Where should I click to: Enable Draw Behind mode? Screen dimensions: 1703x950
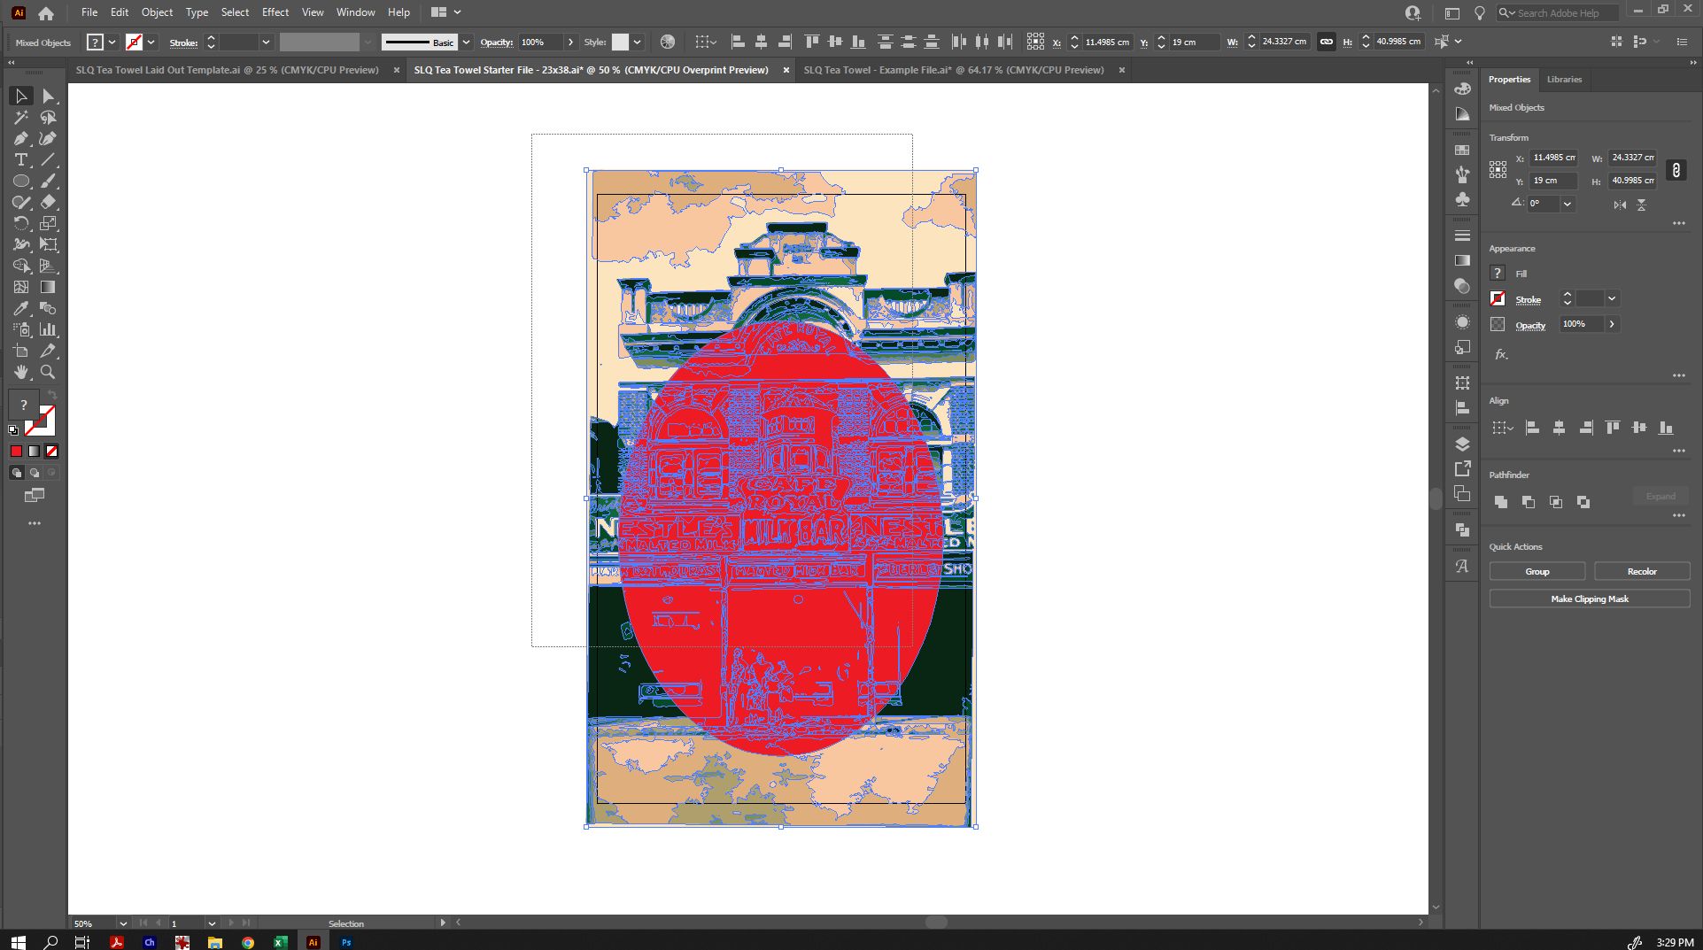(34, 473)
